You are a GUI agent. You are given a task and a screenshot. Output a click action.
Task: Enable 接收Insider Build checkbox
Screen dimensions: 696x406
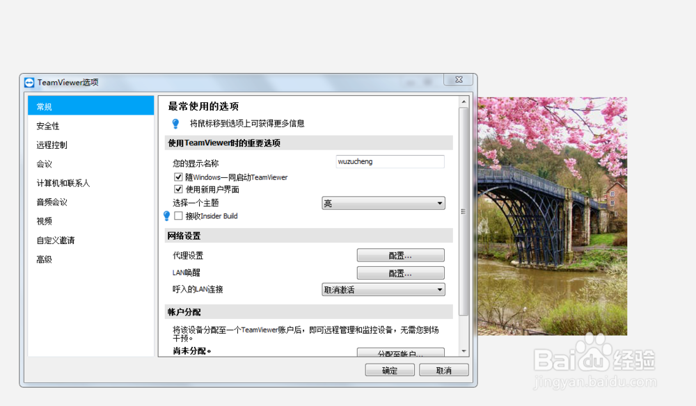(178, 216)
